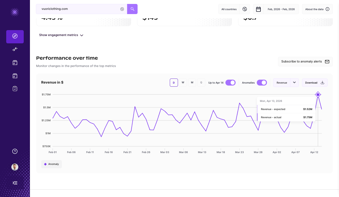Screen dimensions: 339x197
Task: Click the collapse sidebar icon at bottom
Action: (x=15, y=183)
